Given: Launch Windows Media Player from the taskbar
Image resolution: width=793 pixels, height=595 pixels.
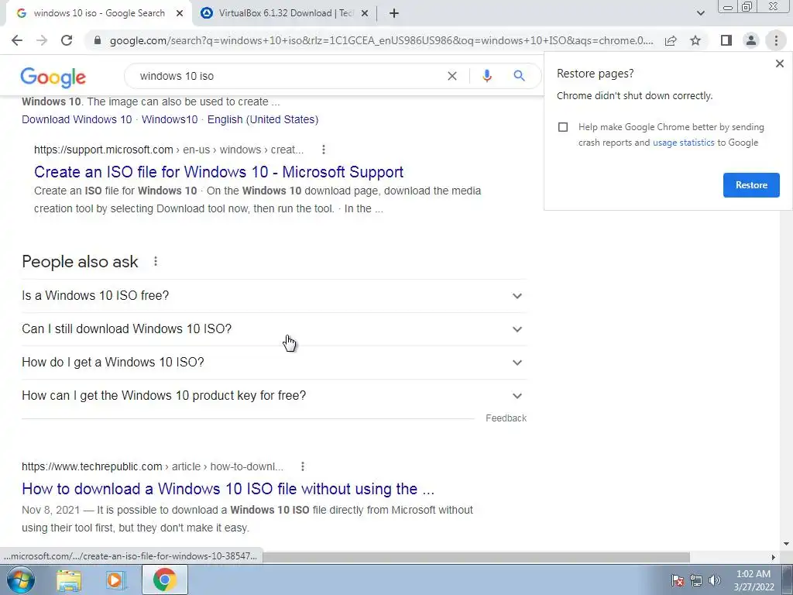Looking at the screenshot, I should (x=115, y=580).
